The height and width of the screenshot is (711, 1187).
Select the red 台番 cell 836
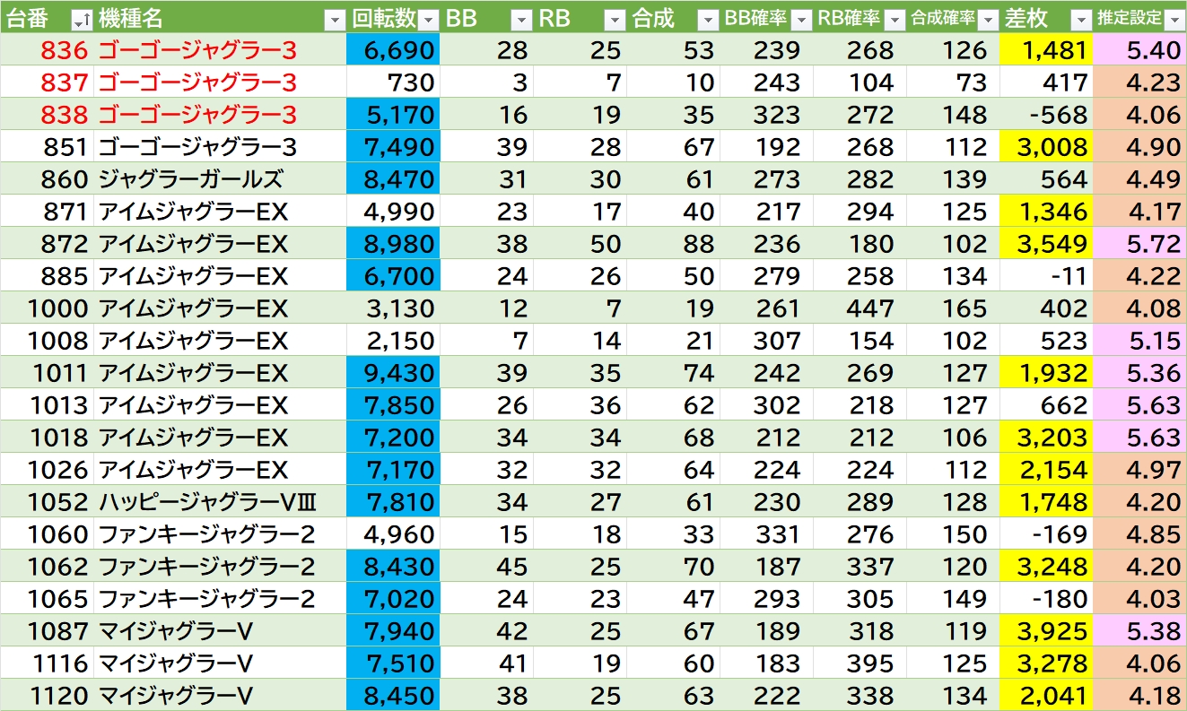pos(47,50)
